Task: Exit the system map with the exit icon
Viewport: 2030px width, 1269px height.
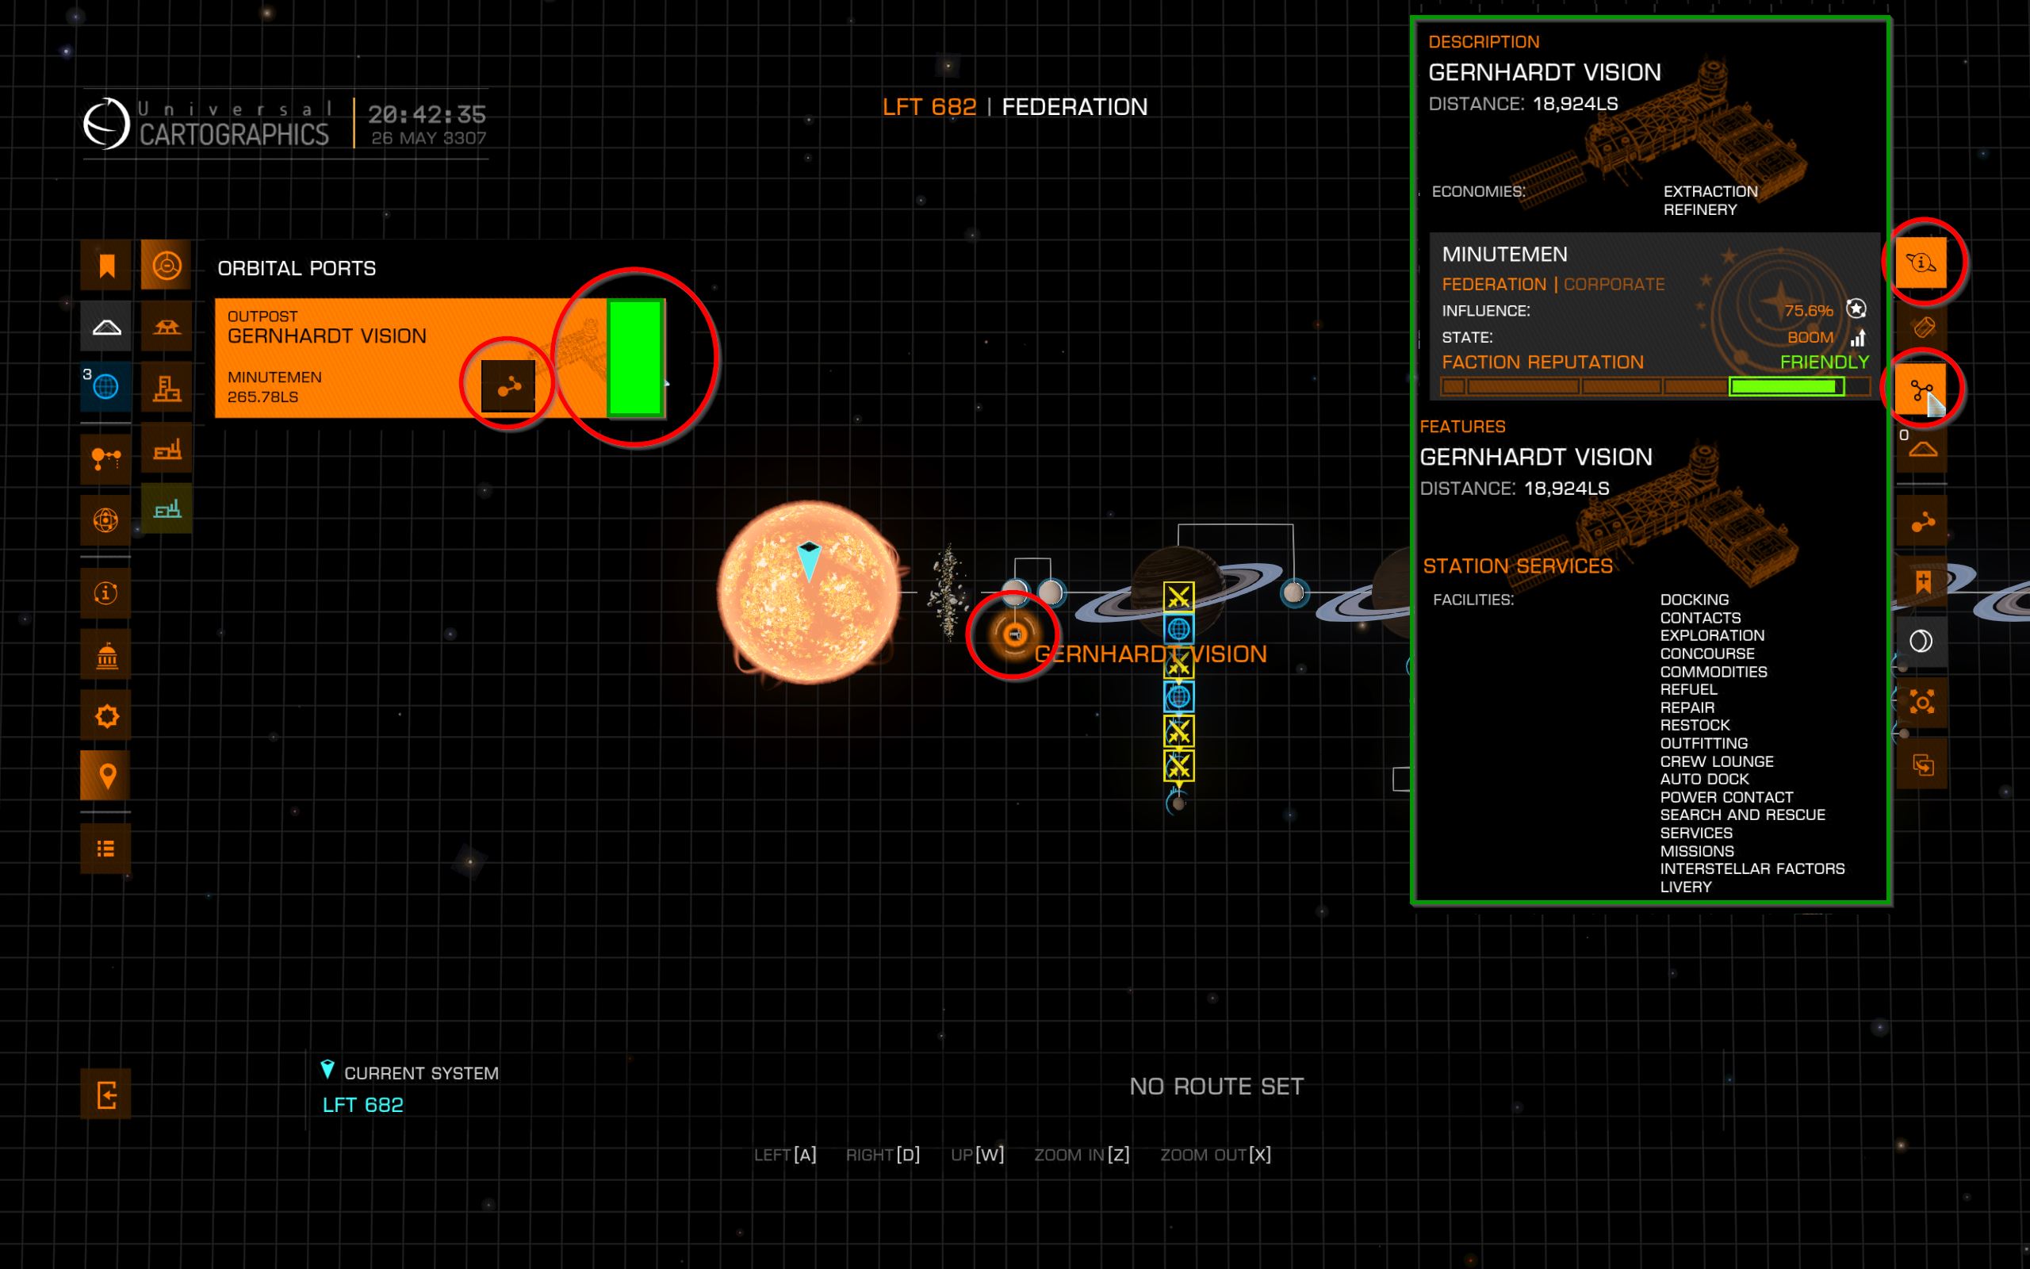Action: (x=105, y=1095)
